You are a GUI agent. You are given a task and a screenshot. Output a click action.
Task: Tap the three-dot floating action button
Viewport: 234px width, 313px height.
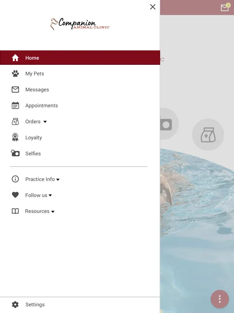point(220,299)
